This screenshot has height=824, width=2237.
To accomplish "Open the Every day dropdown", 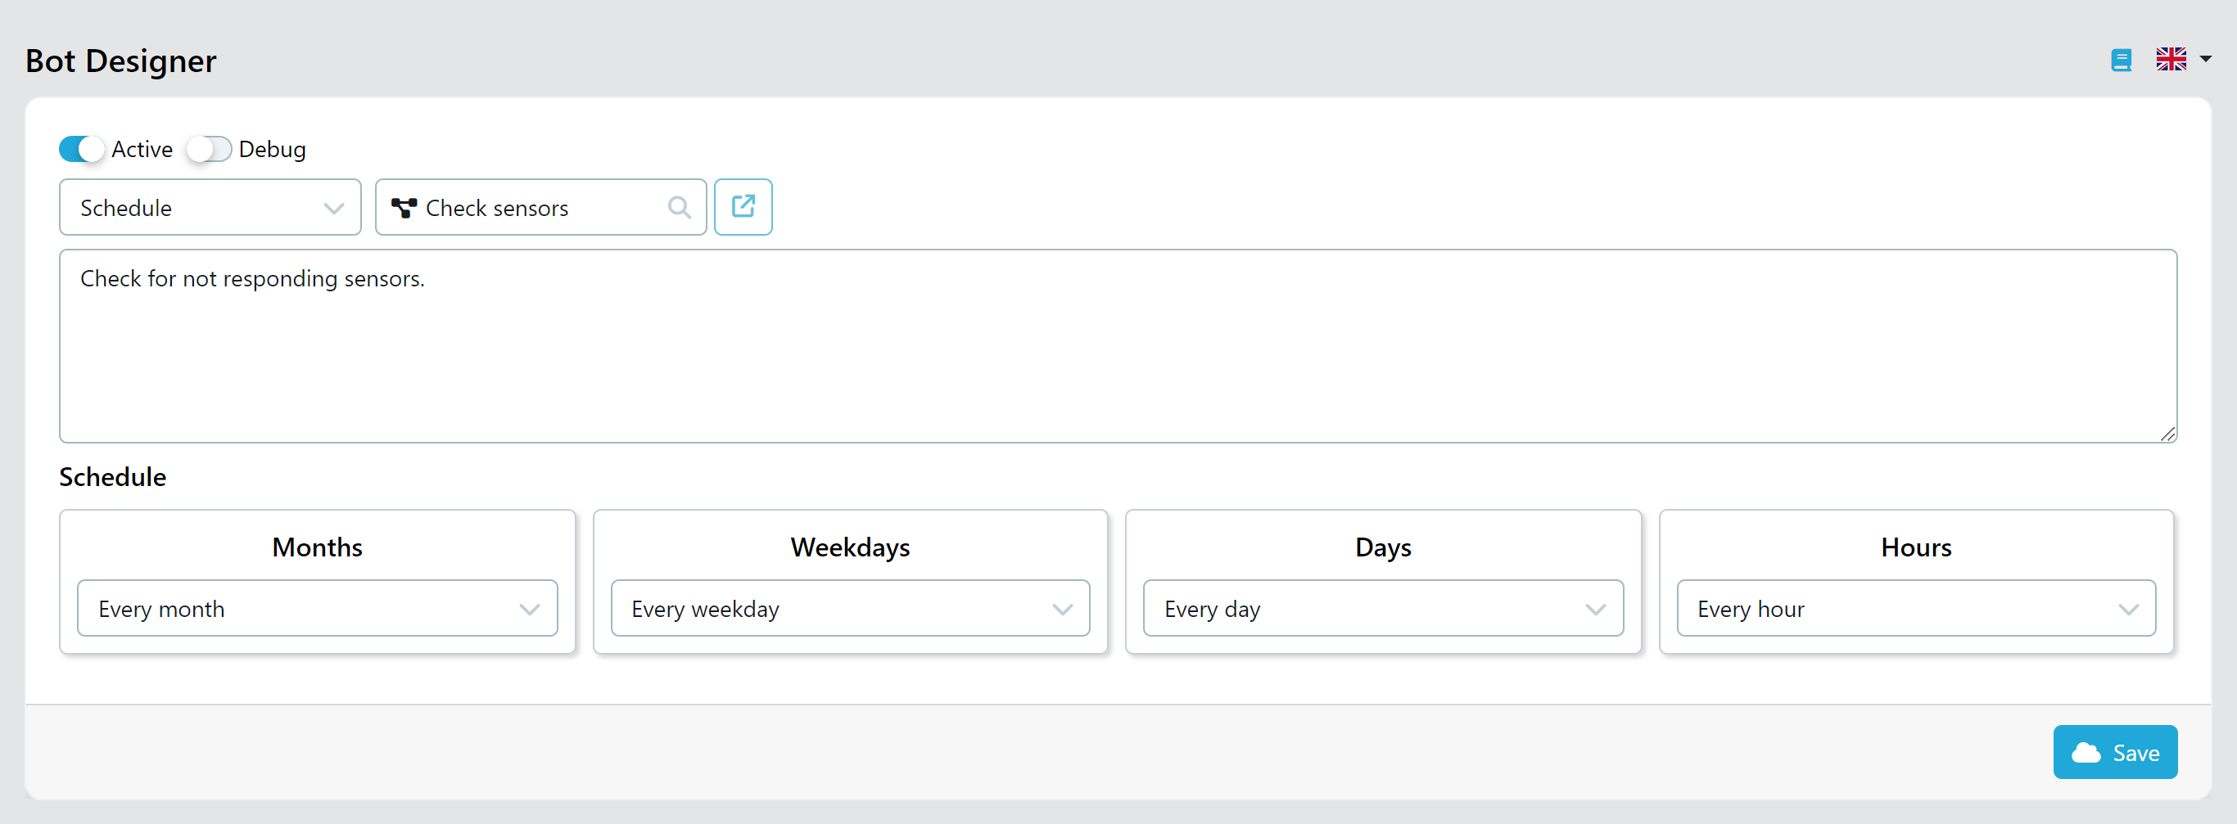I will pos(1382,609).
